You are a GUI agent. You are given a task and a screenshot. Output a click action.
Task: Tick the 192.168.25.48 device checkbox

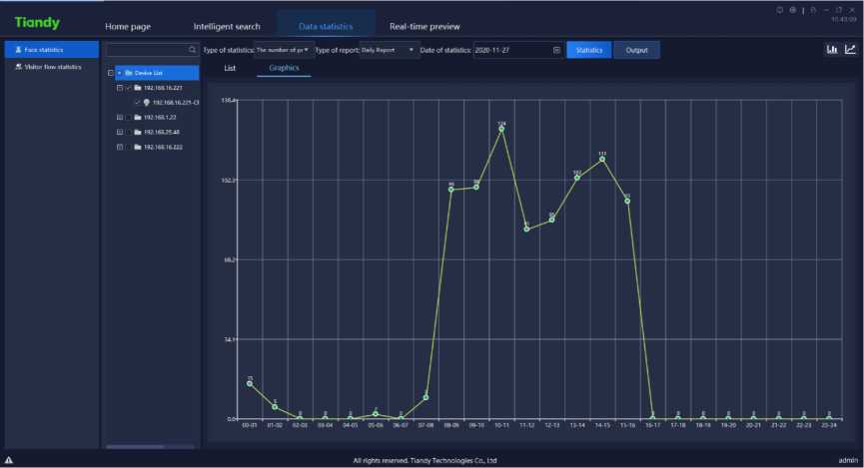(128, 132)
